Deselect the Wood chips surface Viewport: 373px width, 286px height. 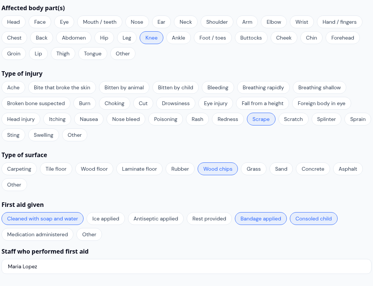tap(218, 169)
